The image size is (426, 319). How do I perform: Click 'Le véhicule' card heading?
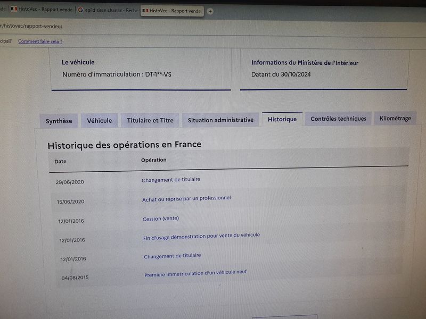click(78, 62)
